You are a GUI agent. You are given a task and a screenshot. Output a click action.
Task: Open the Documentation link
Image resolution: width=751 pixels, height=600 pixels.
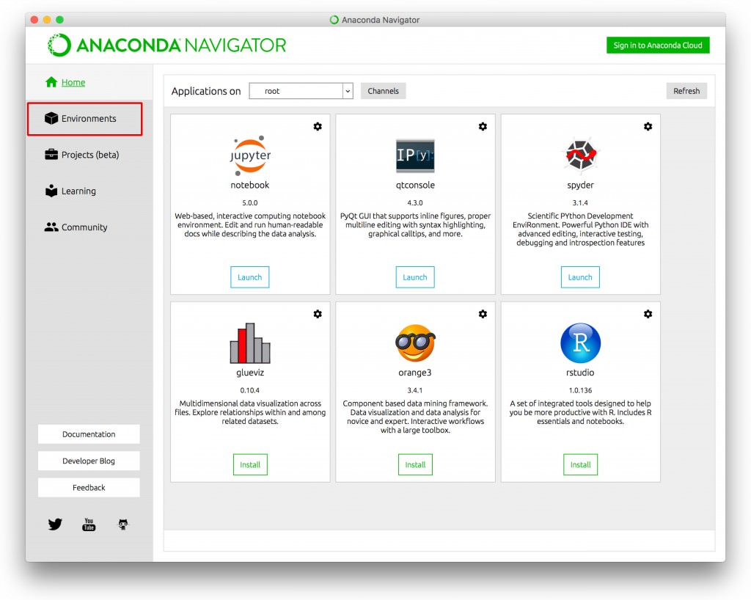pos(89,434)
